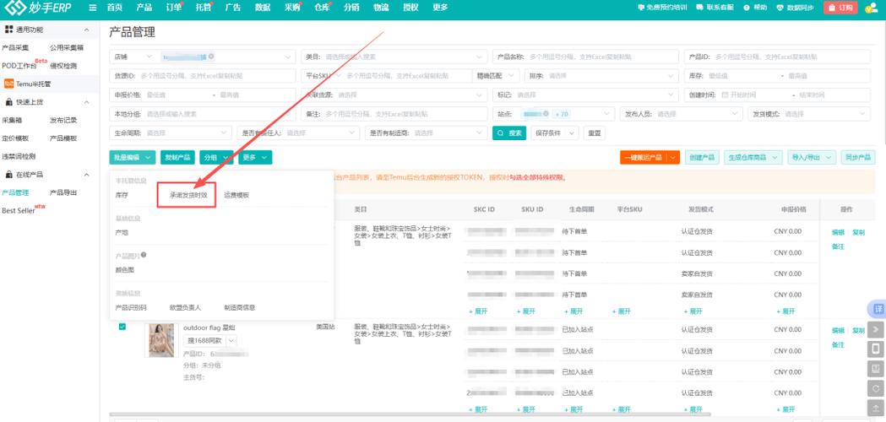Uncheck the outdoor flag product checkbox
Image resolution: width=886 pixels, height=422 pixels.
click(x=122, y=327)
